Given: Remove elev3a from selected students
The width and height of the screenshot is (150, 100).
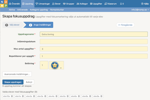Looking at the screenshot, I should click(45, 96).
